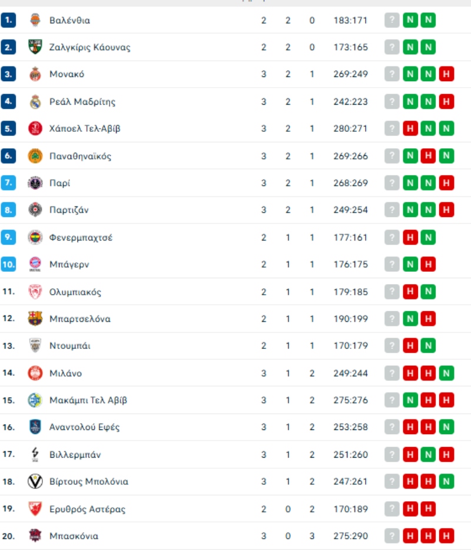The height and width of the screenshot is (550, 471).
Task: Click the Ολυμπιακός team logo
Action: 35,292
